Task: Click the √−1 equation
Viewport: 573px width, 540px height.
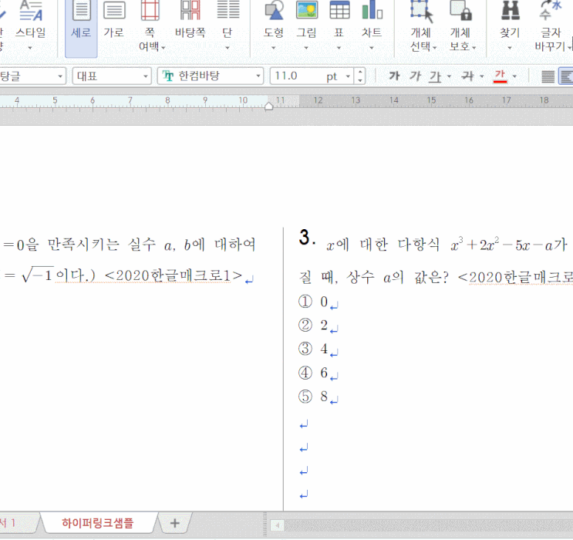Action: (x=38, y=275)
